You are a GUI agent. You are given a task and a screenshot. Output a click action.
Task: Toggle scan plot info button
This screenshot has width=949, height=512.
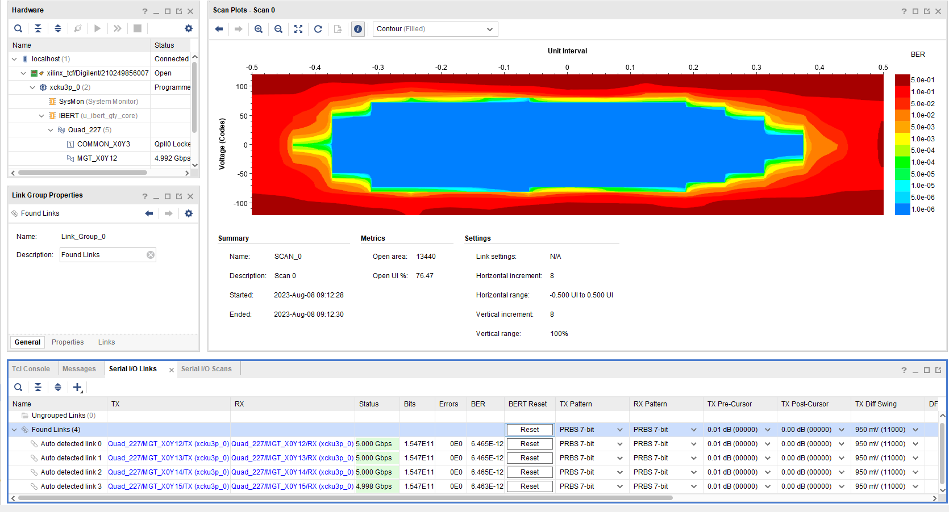coord(358,29)
